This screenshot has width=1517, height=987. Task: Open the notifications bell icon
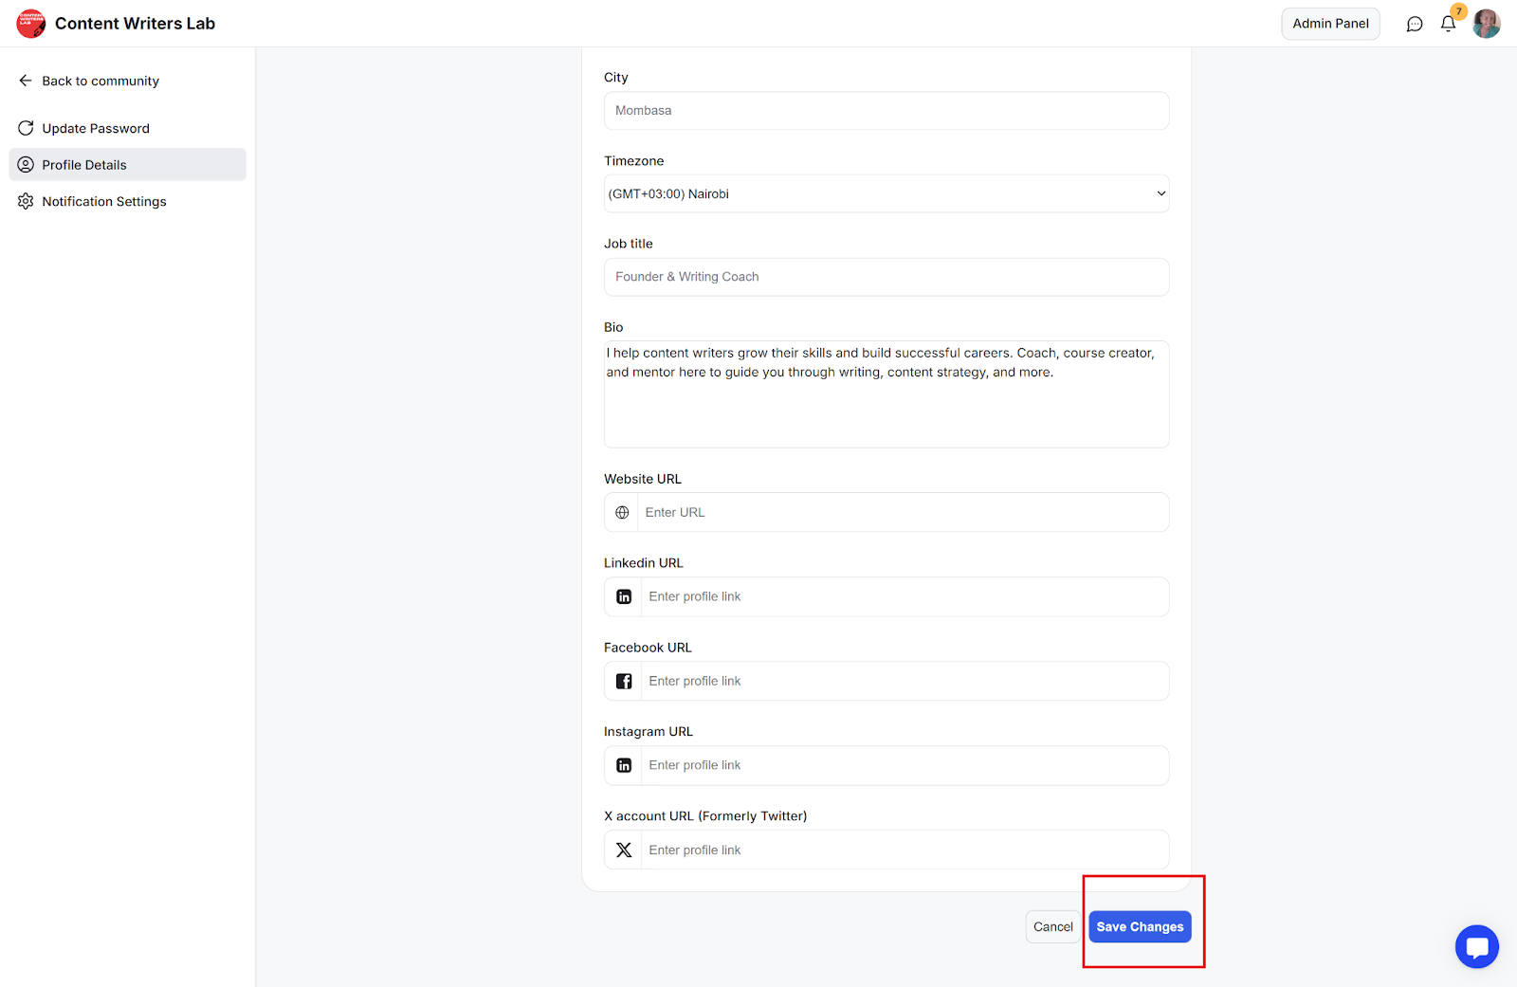[1448, 24]
